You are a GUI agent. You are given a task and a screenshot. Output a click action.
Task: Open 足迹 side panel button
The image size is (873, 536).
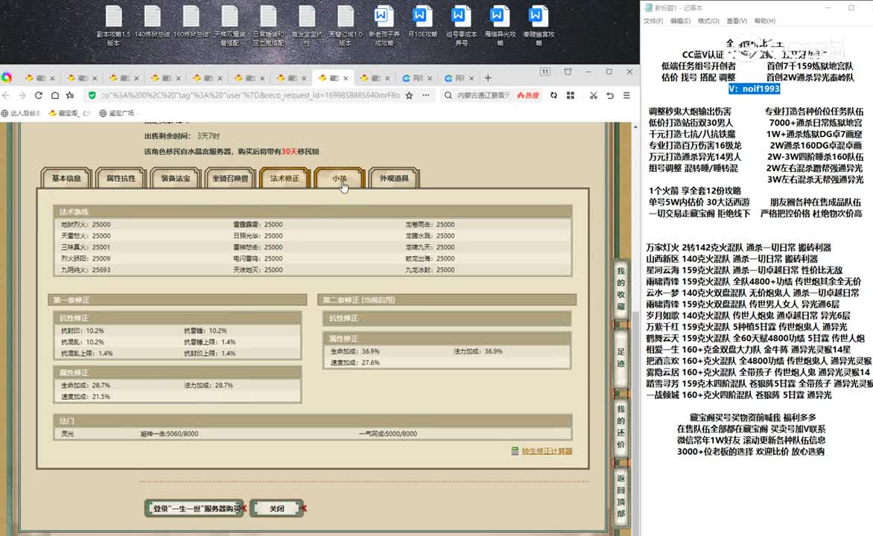[620, 357]
